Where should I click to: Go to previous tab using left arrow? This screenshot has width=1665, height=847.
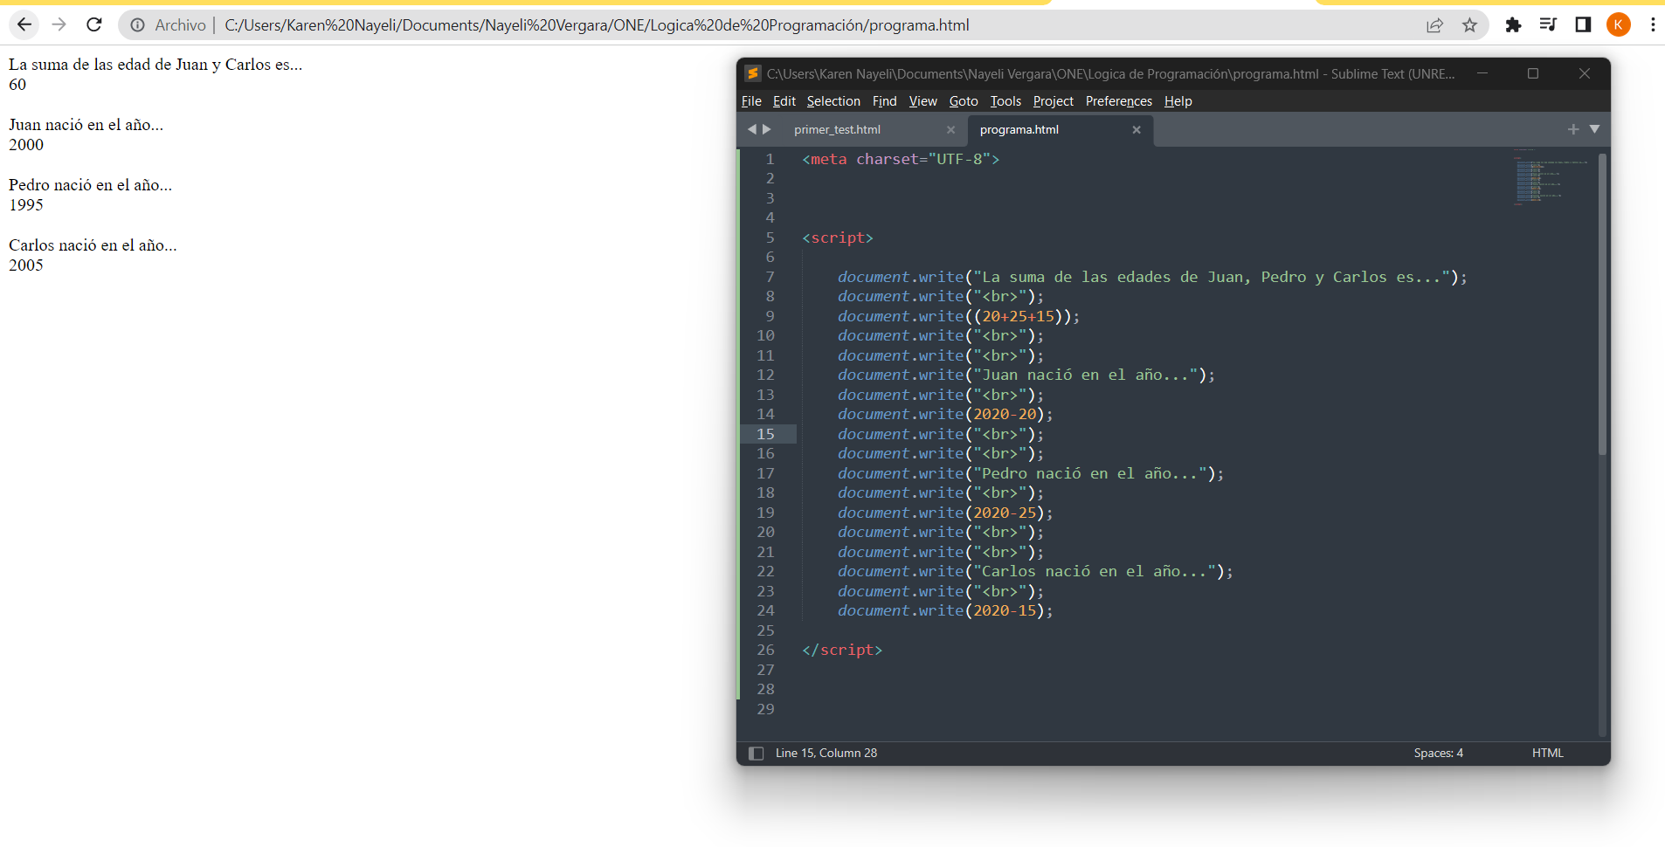tap(751, 129)
